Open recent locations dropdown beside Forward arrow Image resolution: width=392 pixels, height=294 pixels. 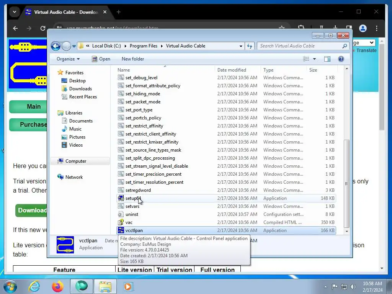(x=74, y=46)
